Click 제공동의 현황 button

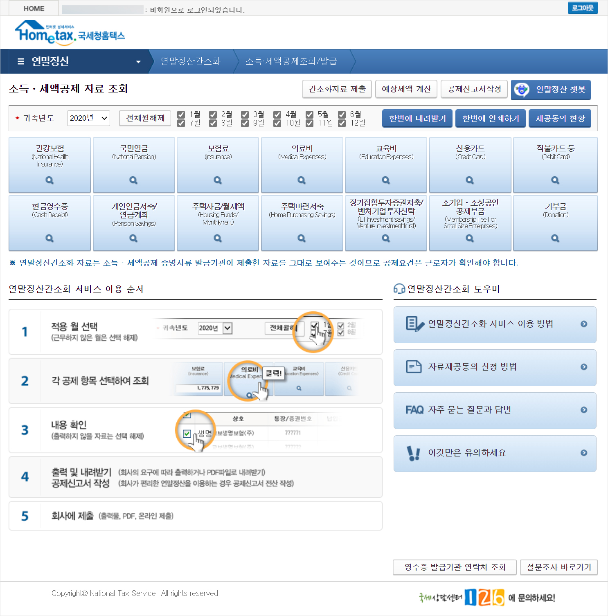560,118
